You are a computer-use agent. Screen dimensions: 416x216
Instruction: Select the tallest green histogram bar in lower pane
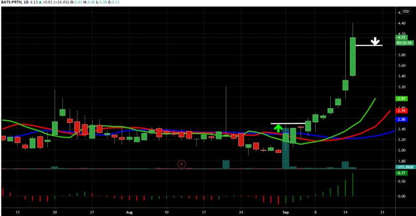(353, 184)
